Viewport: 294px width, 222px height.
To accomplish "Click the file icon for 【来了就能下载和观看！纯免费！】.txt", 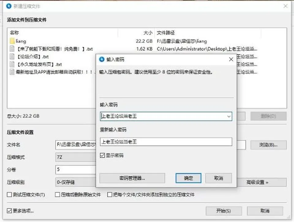I will [x=12, y=49].
